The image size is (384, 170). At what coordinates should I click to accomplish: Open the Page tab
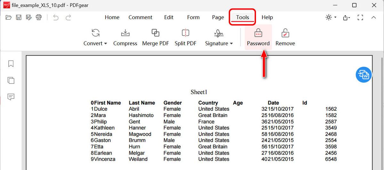[x=218, y=18]
